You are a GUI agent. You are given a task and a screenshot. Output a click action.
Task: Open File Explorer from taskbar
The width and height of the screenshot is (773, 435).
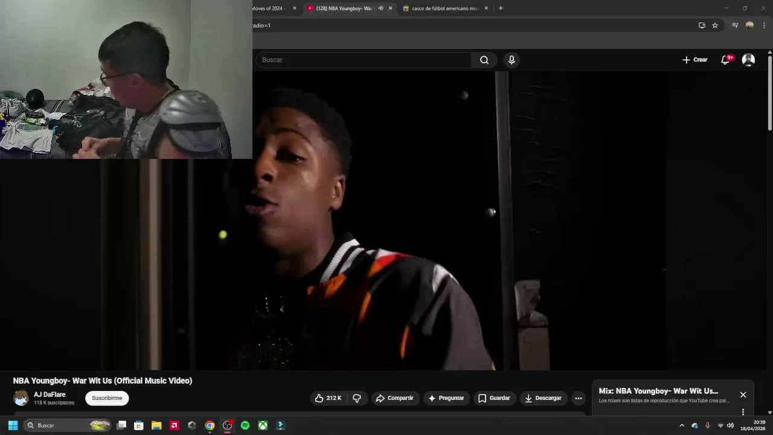tap(156, 425)
